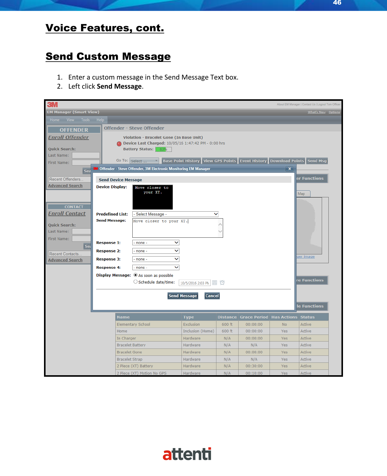Image resolution: width=387 pixels, height=476 pixels.
Task: Click the What's New link
Action: 317,112
